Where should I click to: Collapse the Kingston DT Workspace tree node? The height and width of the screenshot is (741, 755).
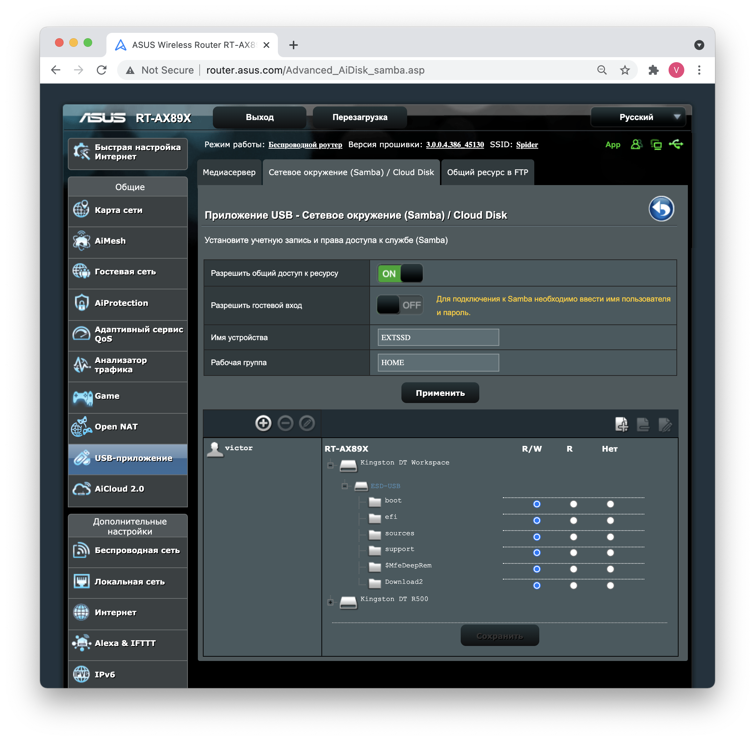coord(330,465)
